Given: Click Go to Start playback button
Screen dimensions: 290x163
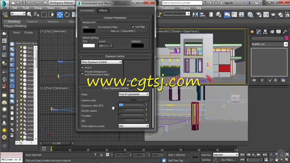Looking at the screenshot, I should (x=243, y=155).
